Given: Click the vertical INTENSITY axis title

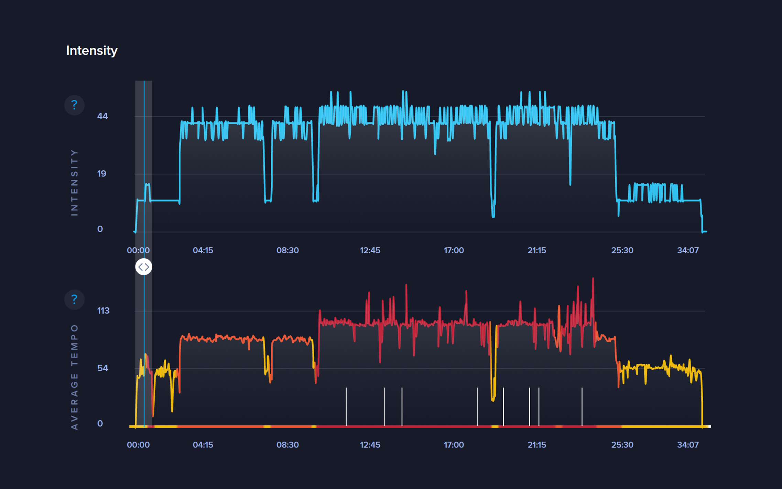Looking at the screenshot, I should 74,183.
